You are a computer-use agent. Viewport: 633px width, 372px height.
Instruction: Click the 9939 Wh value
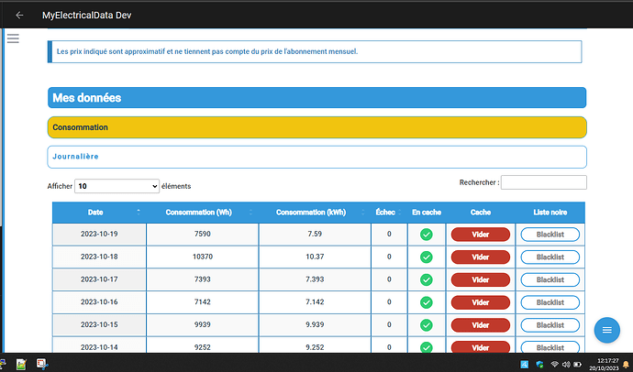202,324
